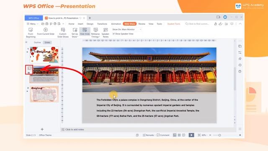The width and height of the screenshot is (268, 151).
Task: Click the Save icon in quick toolbar
Action: 47,24
